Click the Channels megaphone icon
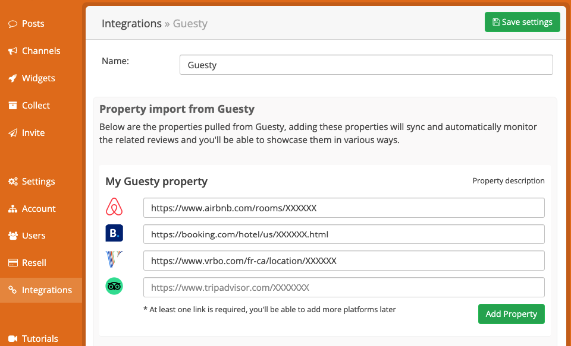571x346 pixels. [x=12, y=51]
